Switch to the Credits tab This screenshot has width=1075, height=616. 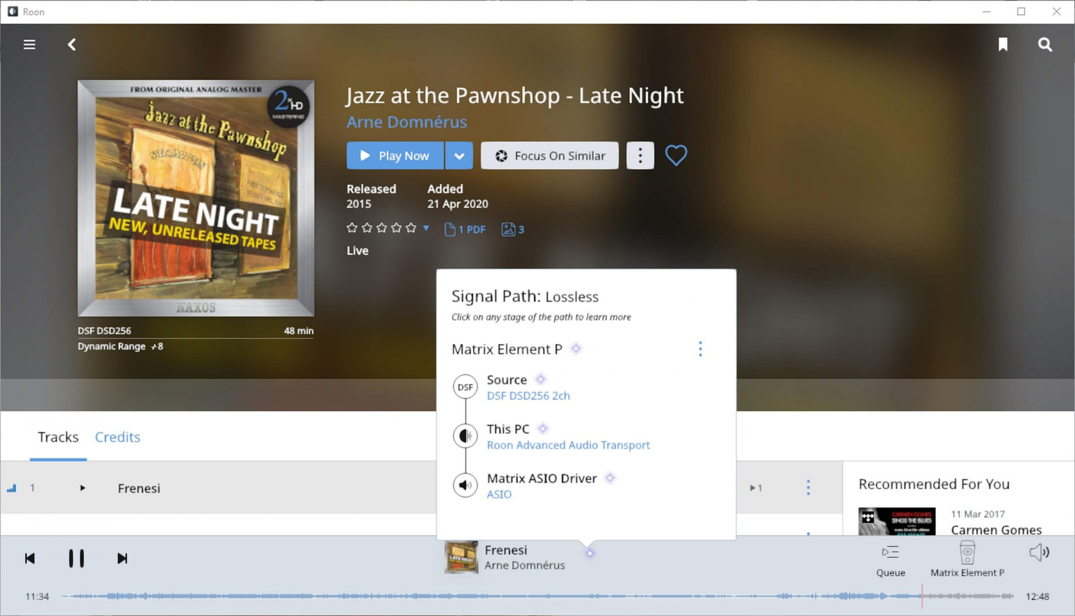click(x=117, y=437)
